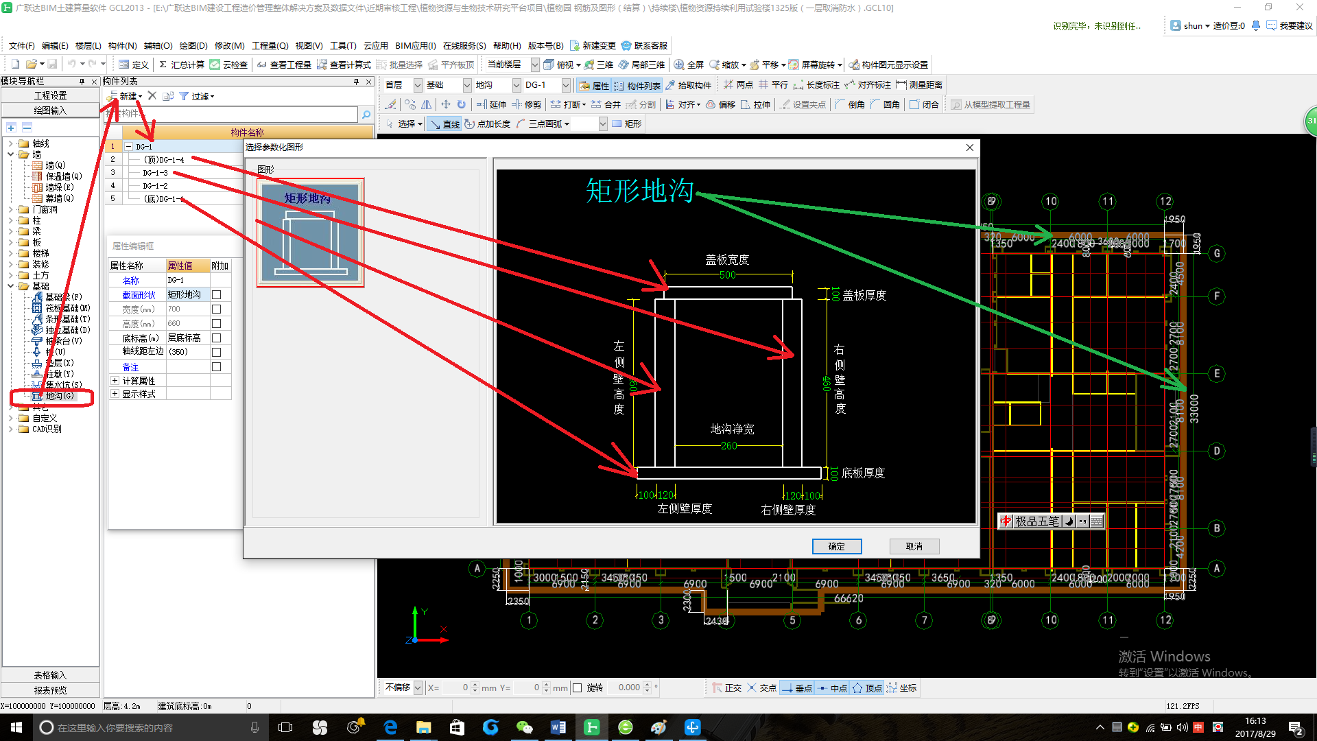This screenshot has height=741, width=1317.
Task: Click the 确定 button in dialog
Action: coord(837,546)
